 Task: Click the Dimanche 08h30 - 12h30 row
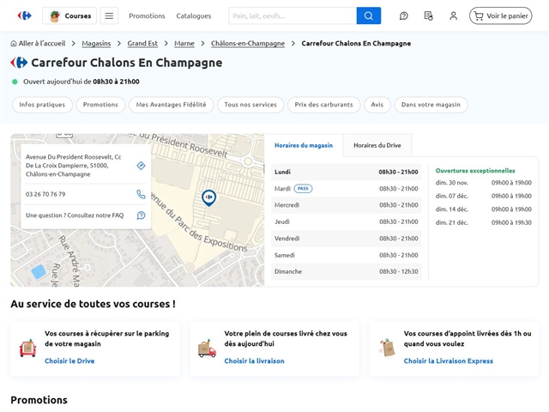click(x=347, y=271)
